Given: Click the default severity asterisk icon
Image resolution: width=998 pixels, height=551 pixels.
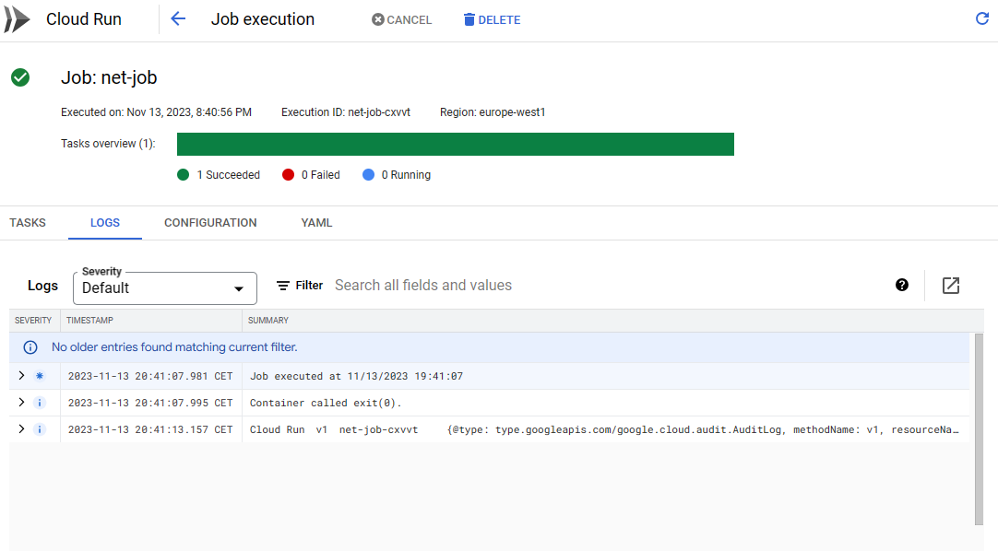Looking at the screenshot, I should tap(40, 376).
